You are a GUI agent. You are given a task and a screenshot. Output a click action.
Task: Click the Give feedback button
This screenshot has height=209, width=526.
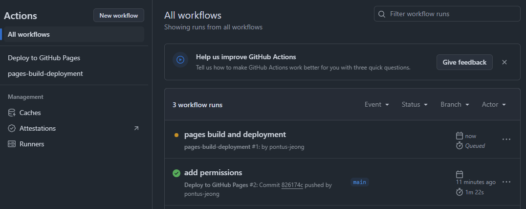pyautogui.click(x=464, y=62)
